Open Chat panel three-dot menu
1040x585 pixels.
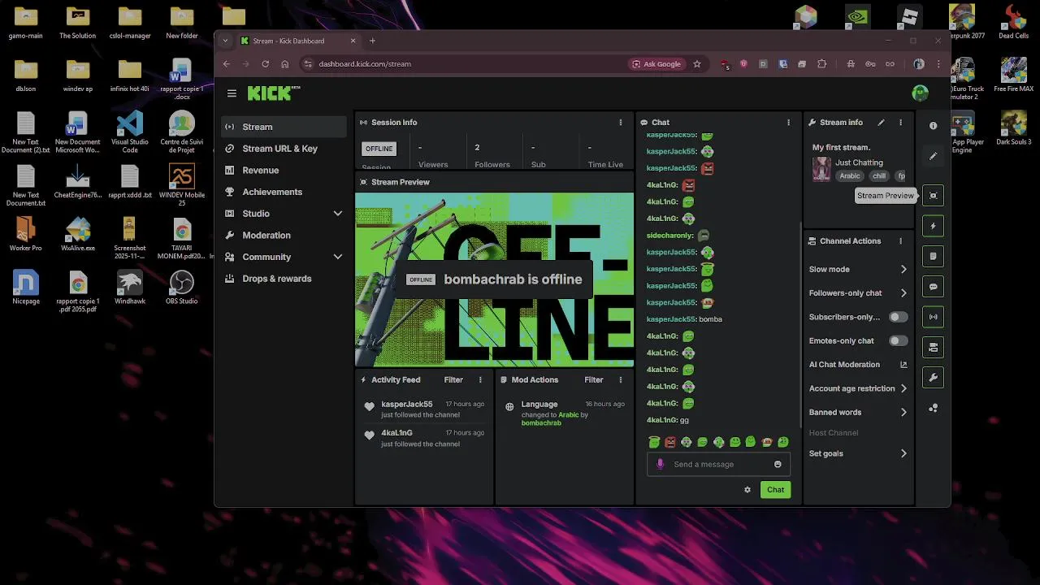pos(788,123)
